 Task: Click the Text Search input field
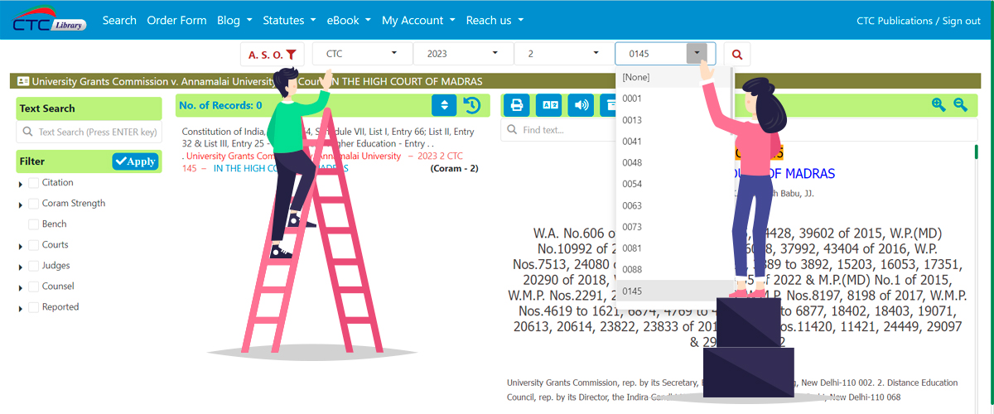point(89,132)
